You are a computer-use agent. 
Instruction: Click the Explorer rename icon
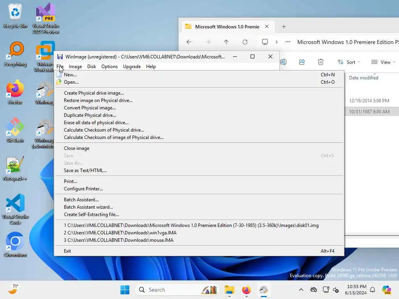tap(283, 62)
